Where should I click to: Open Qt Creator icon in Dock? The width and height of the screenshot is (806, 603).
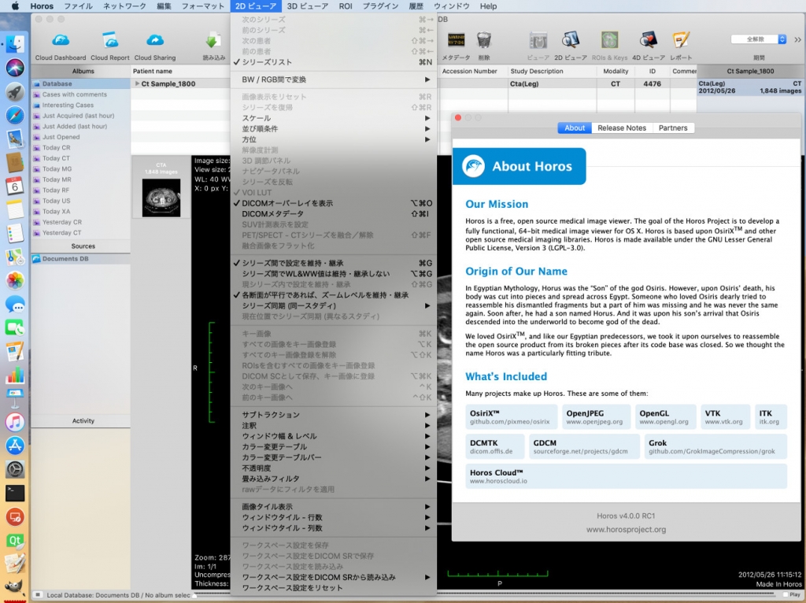pos(15,540)
